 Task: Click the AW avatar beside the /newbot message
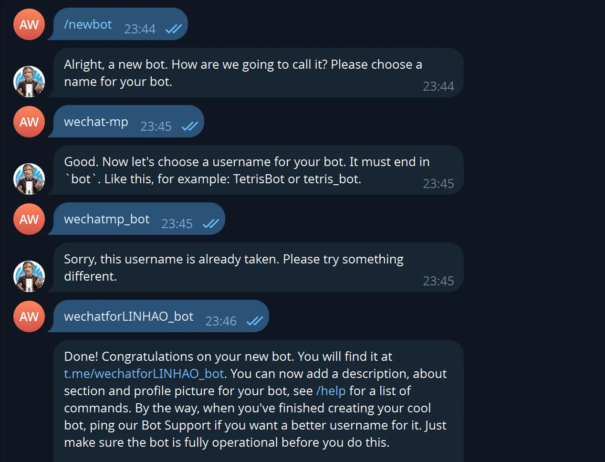tap(29, 24)
